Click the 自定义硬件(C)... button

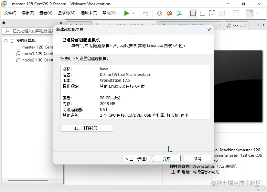(x=87, y=128)
